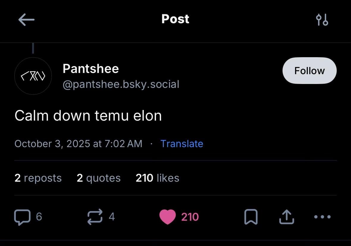Open thread preferences icon in header
Screen dimensions: 351x246
322,20
